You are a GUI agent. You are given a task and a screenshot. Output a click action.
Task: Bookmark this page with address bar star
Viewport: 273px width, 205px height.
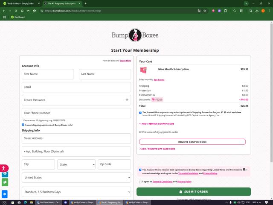tap(205, 11)
